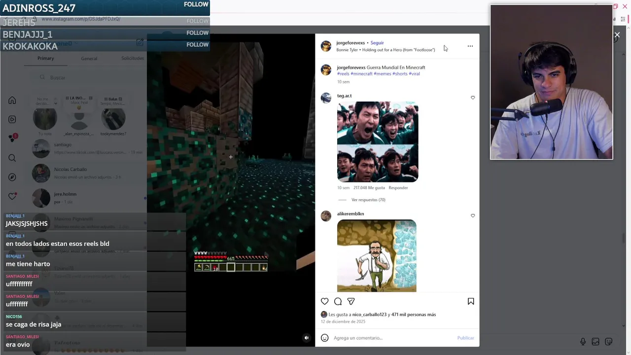Open the comment bubble icon under post
This screenshot has height=355, width=631.
pos(338,301)
